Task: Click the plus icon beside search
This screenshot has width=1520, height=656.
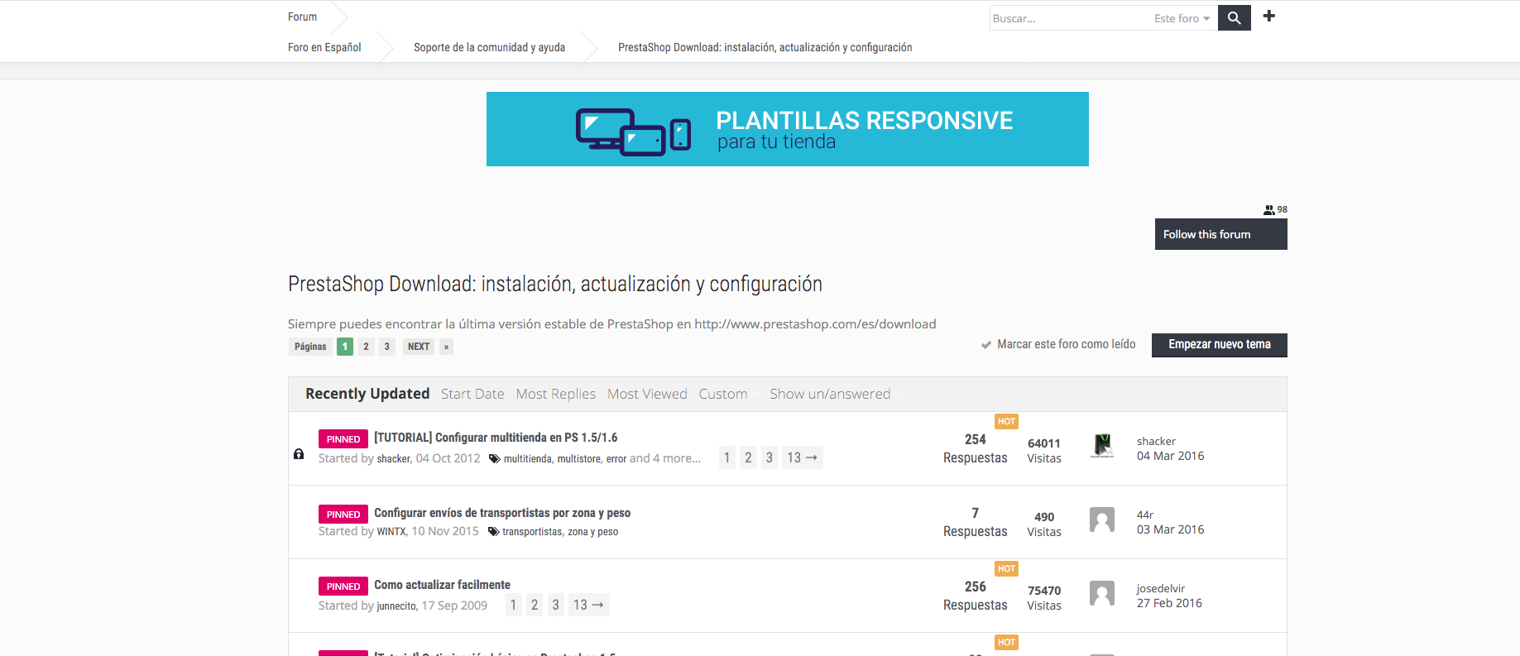Action: (x=1269, y=16)
